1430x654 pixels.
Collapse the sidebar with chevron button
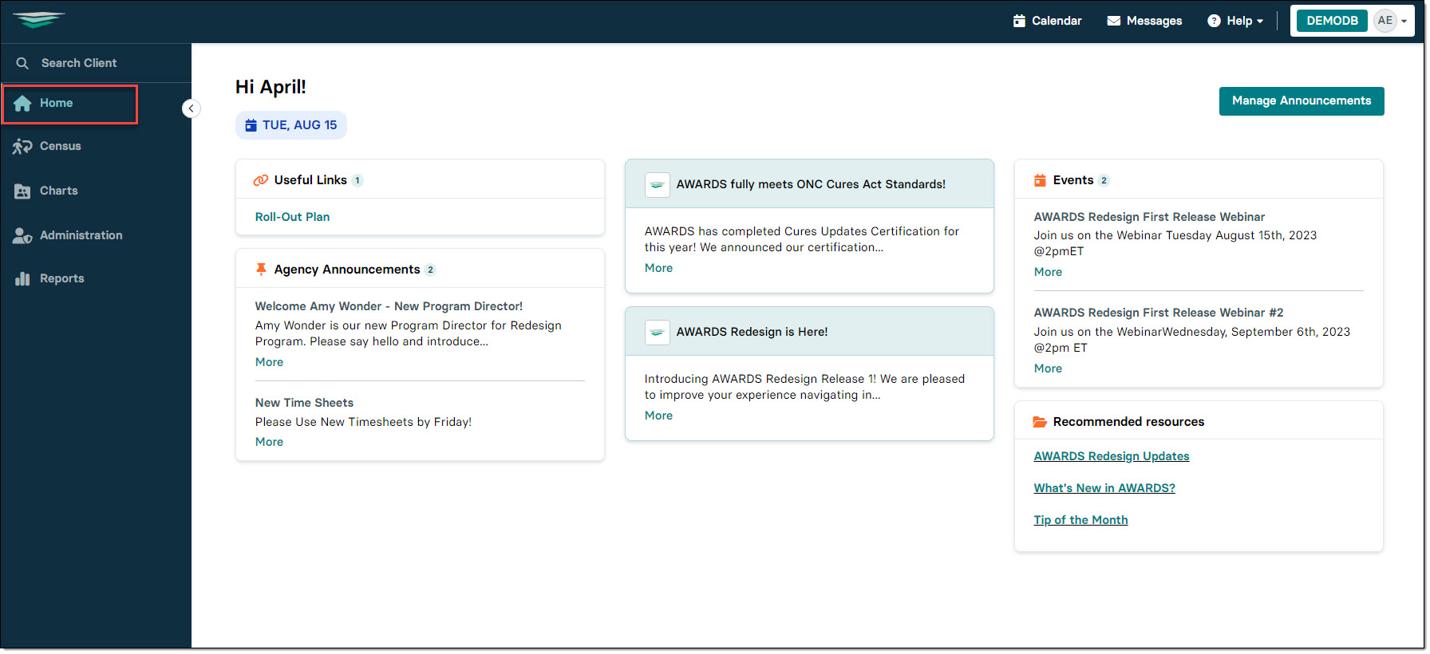(191, 108)
